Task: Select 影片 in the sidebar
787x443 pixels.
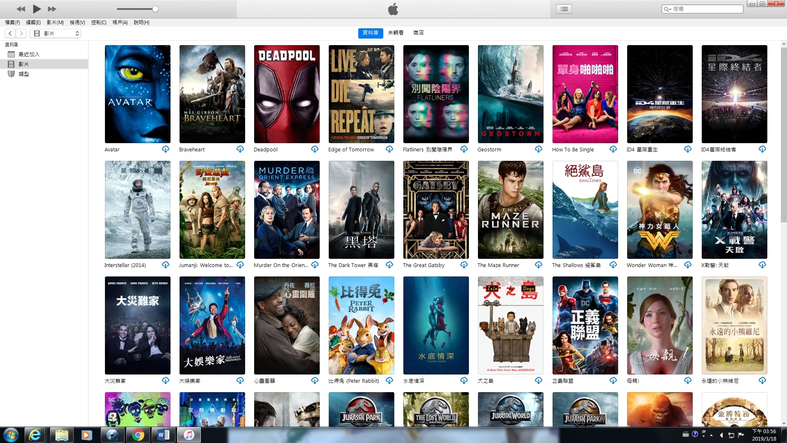Action: [x=44, y=64]
